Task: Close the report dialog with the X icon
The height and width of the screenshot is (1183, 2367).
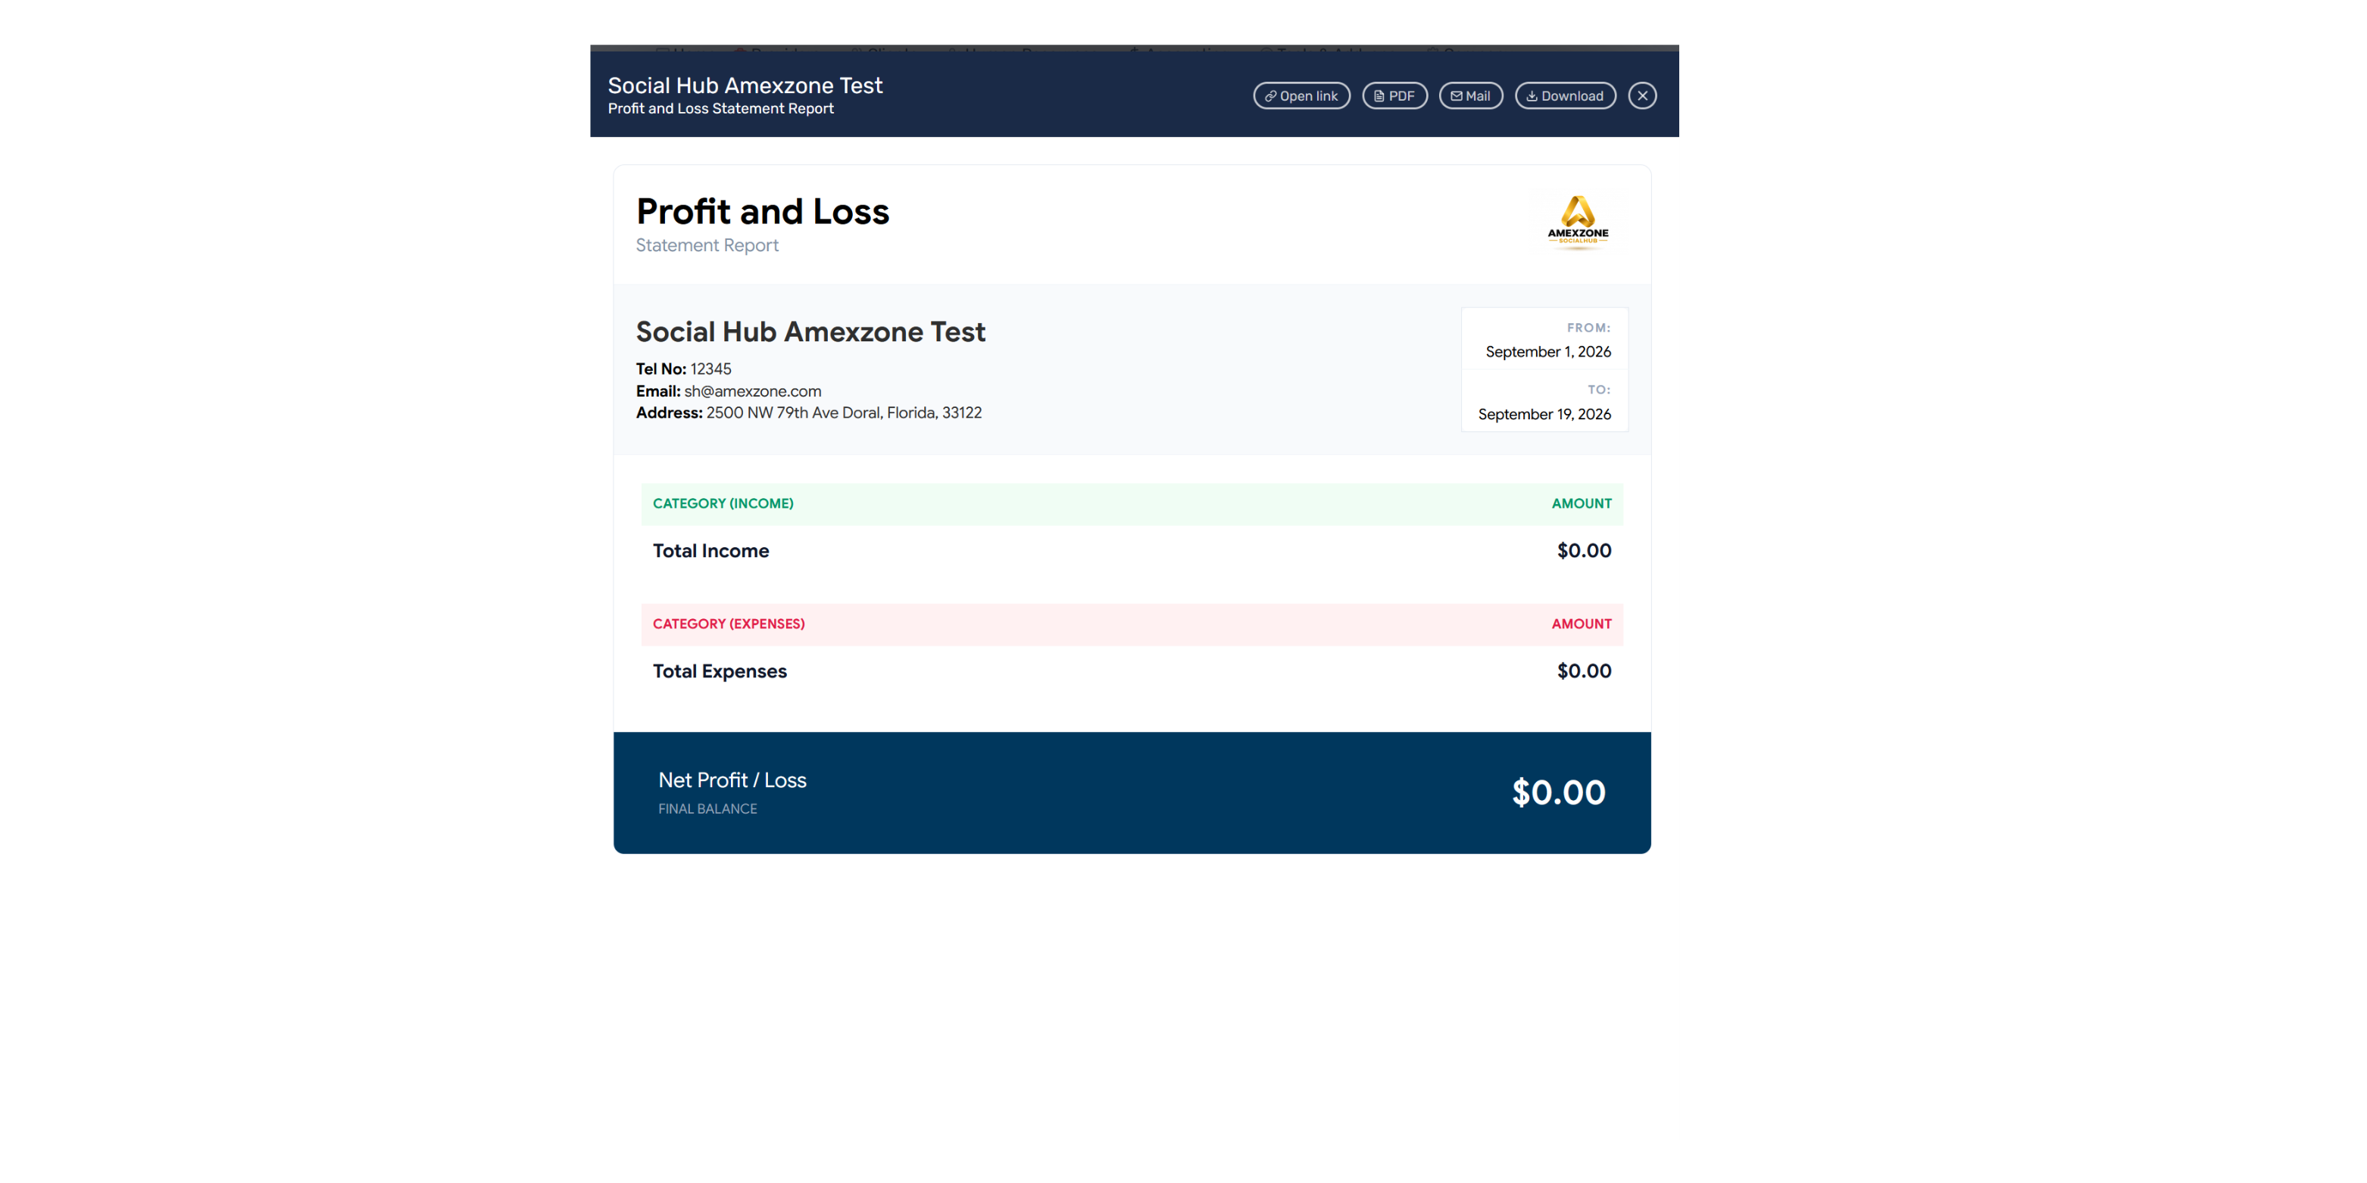Action: (1642, 95)
